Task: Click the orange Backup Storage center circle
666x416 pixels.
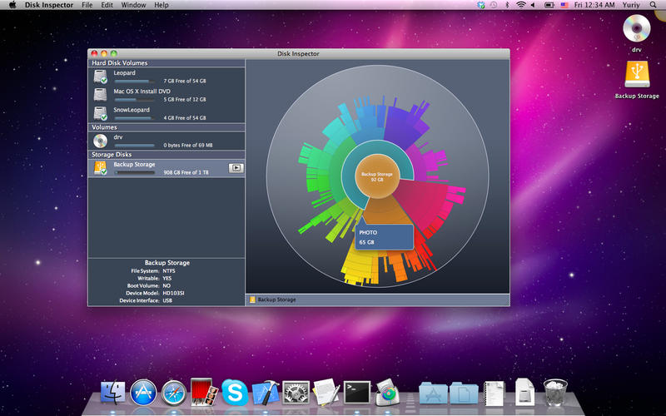Action: pyautogui.click(x=377, y=176)
